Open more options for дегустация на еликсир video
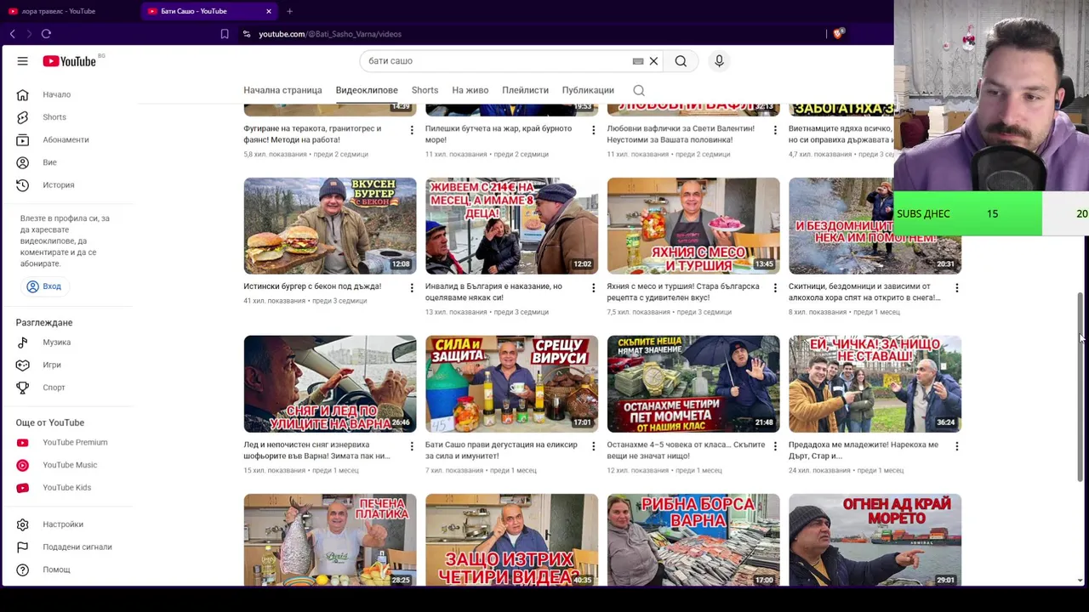 click(x=593, y=446)
